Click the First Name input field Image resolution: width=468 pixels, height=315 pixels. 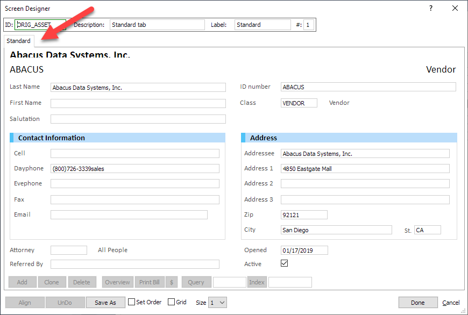[x=138, y=104]
